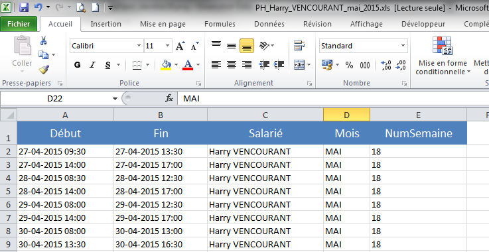
Task: Click the Save floppy disk icon
Action: (24, 7)
